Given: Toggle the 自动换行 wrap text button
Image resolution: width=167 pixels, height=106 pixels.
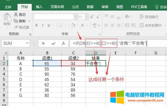Looking at the screenshot, I should pos(149,17).
